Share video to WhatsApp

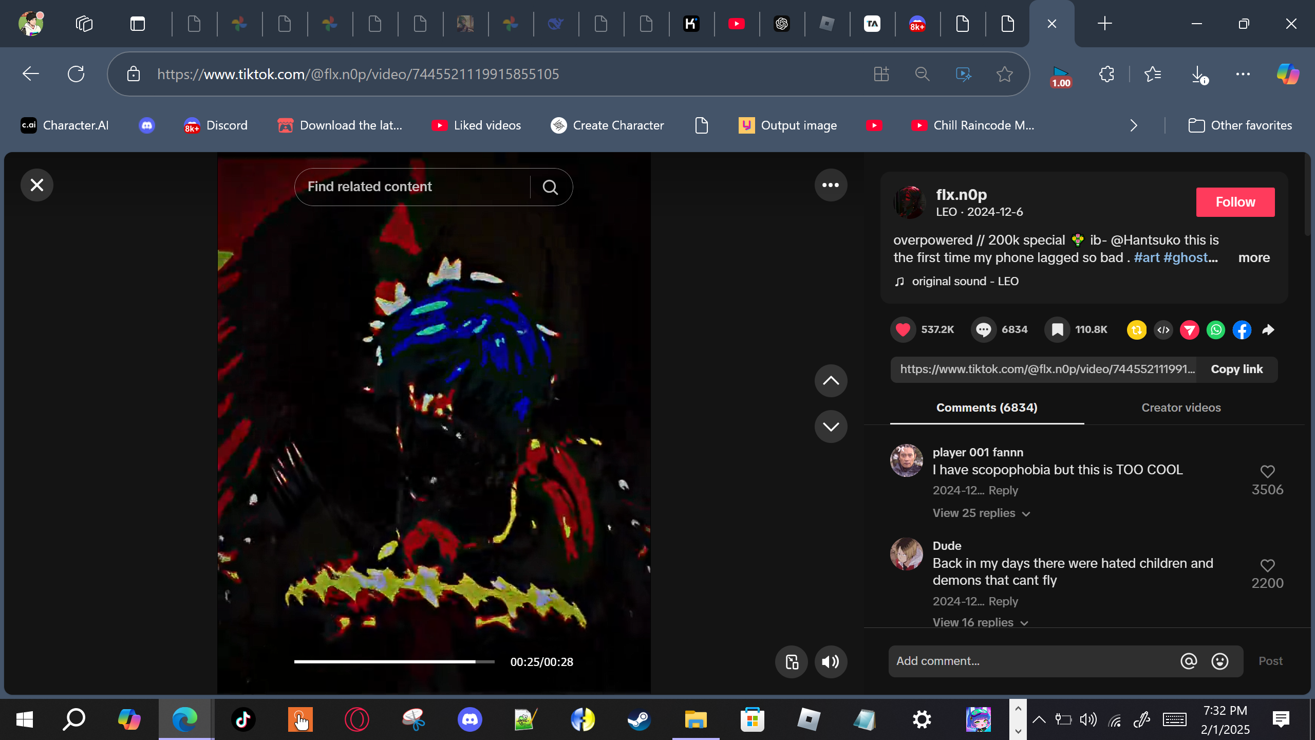coord(1216,329)
